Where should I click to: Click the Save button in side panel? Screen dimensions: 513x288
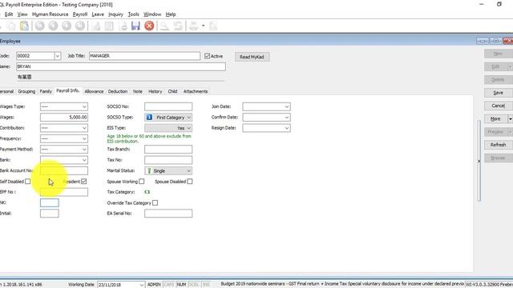[499, 93]
